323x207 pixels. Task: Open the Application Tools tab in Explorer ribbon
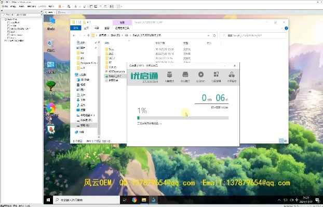(122, 28)
